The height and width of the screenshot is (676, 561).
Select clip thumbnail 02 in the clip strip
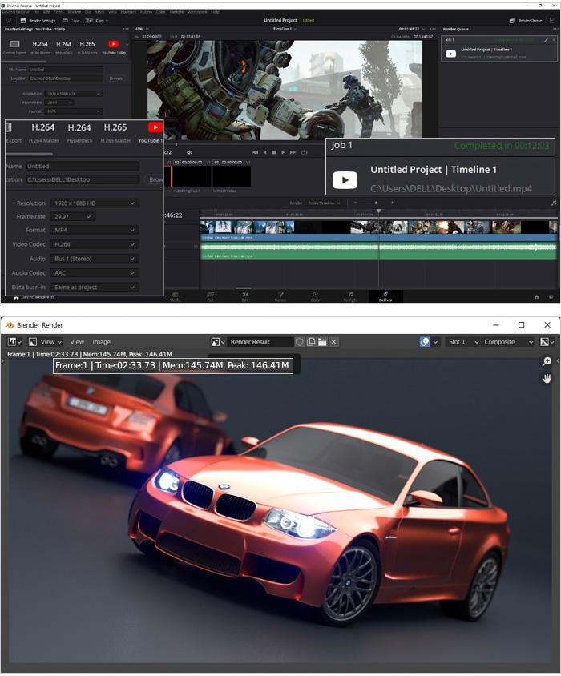192,176
